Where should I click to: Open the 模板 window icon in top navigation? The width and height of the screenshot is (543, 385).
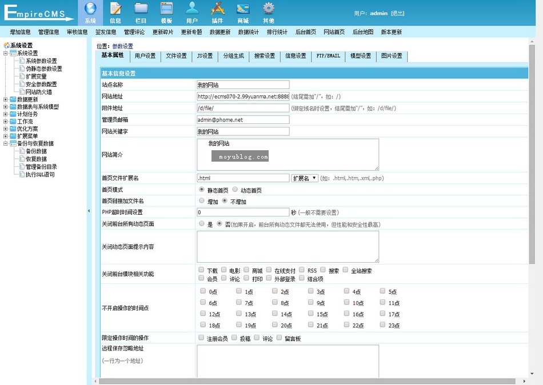tap(166, 9)
